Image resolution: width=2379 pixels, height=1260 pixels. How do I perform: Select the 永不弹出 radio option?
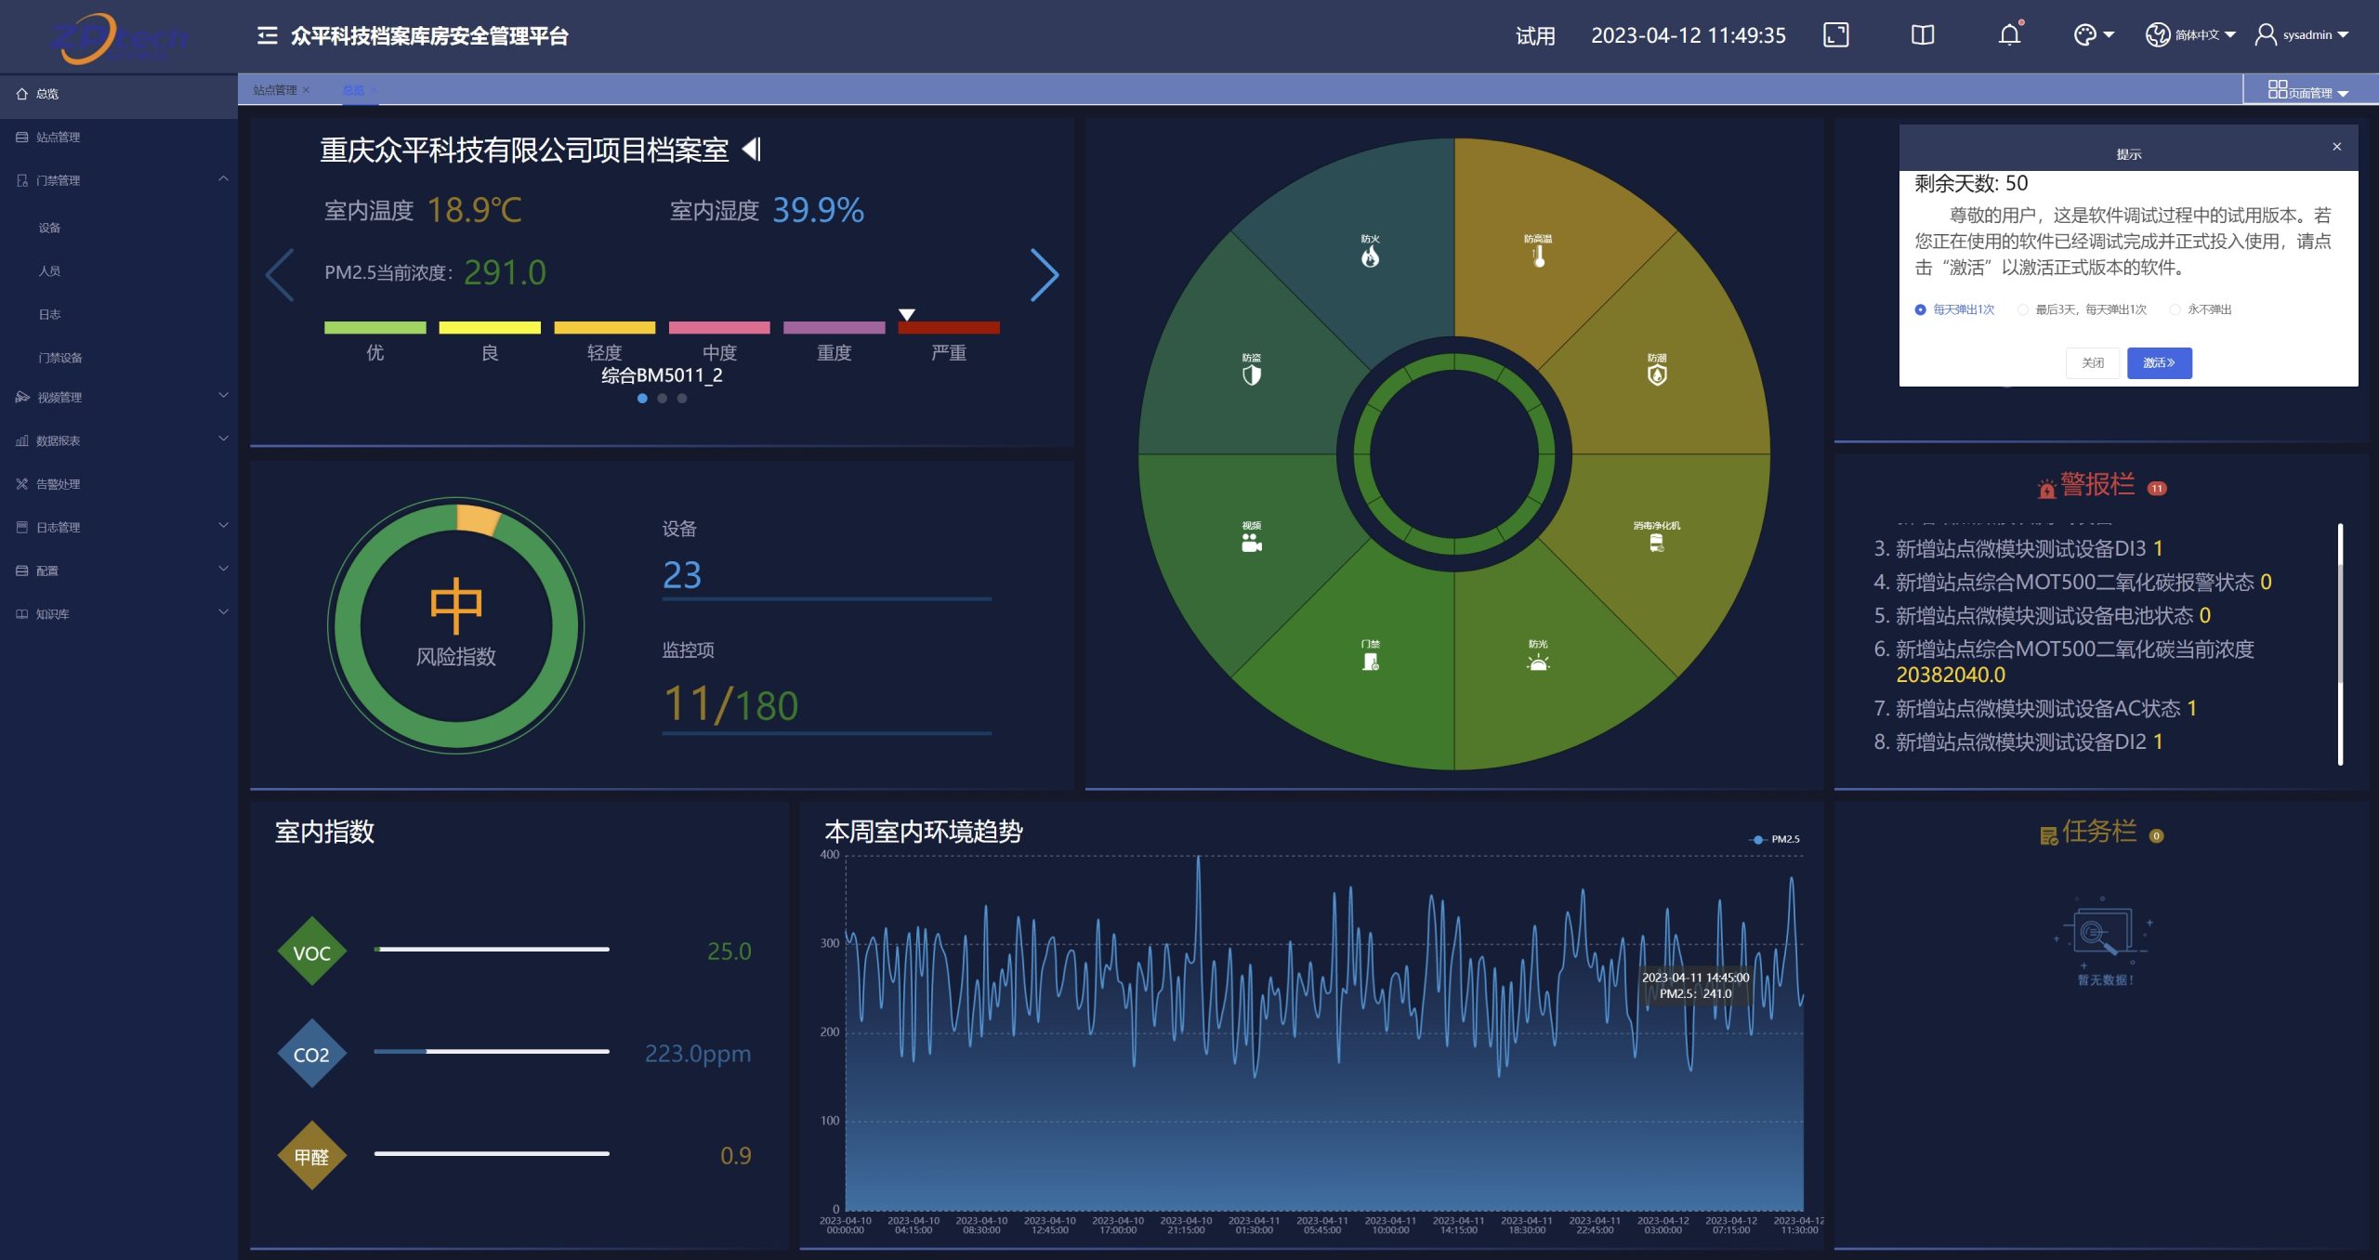pyautogui.click(x=2175, y=309)
